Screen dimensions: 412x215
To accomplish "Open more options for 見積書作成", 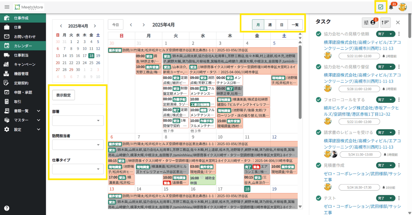I will (399, 165).
